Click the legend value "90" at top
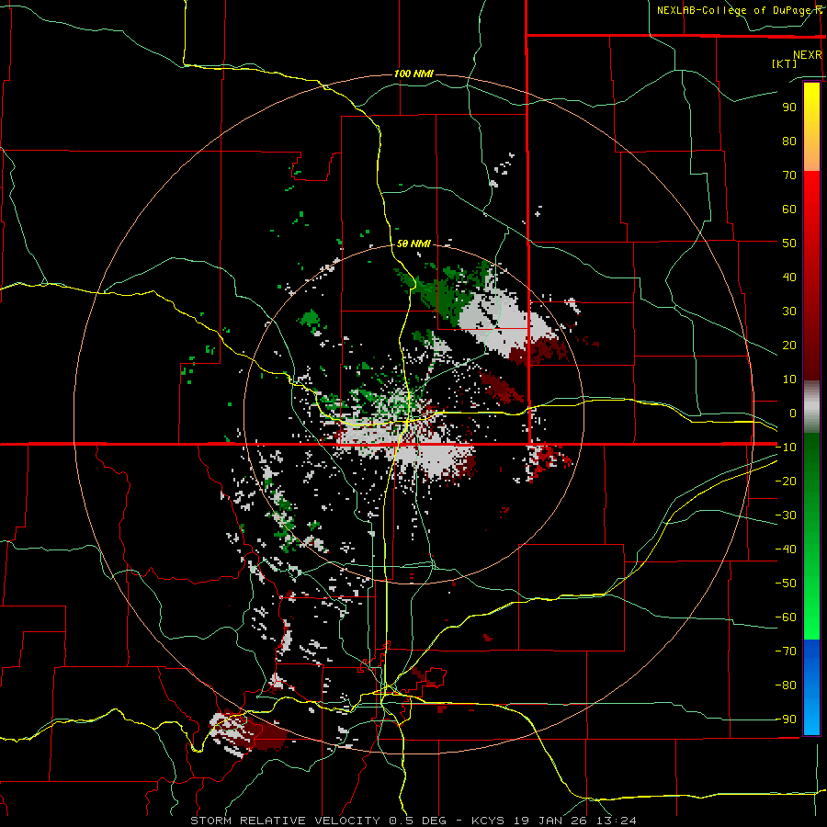The height and width of the screenshot is (827, 827). [x=789, y=108]
